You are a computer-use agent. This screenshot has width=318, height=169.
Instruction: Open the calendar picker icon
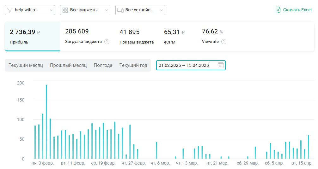pyautogui.click(x=220, y=65)
